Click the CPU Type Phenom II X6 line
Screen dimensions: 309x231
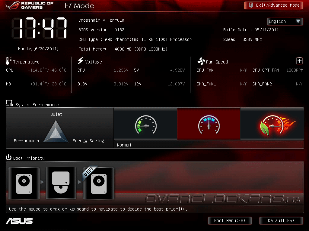[x=135, y=39]
